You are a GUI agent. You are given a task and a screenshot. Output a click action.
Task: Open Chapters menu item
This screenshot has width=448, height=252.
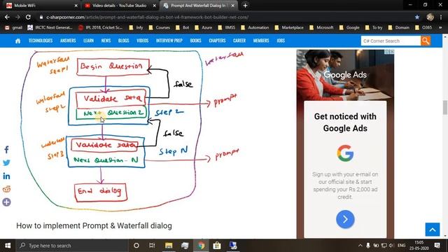point(217,41)
